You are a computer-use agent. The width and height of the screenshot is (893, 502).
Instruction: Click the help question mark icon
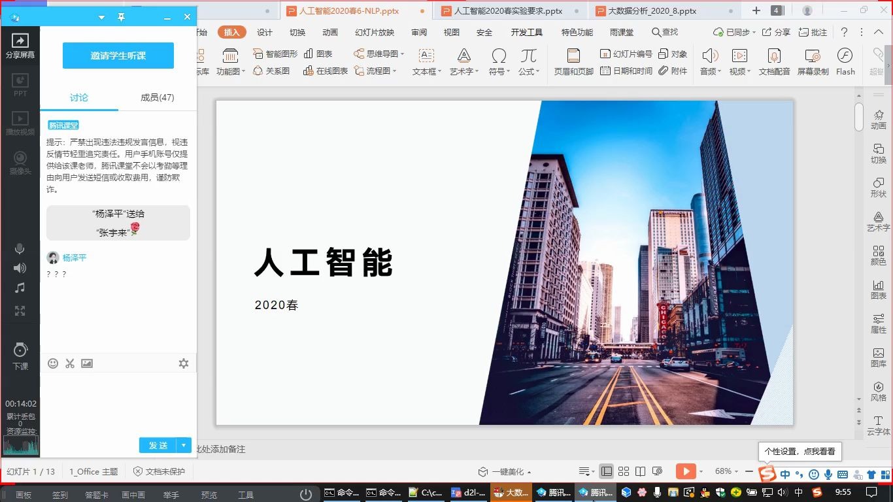pos(844,32)
